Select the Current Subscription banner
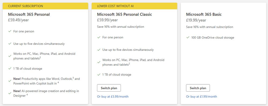Screen dimensions: 268x106 [46, 6]
